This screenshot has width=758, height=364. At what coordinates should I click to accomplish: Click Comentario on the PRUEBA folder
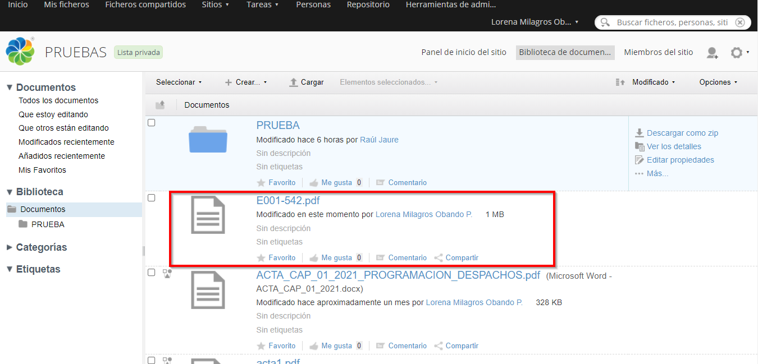[401, 182]
